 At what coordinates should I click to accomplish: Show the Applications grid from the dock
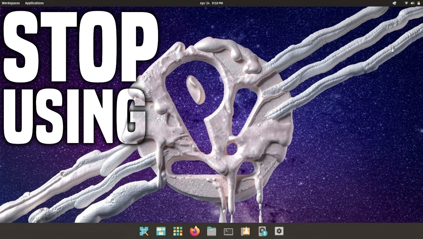coord(178,231)
